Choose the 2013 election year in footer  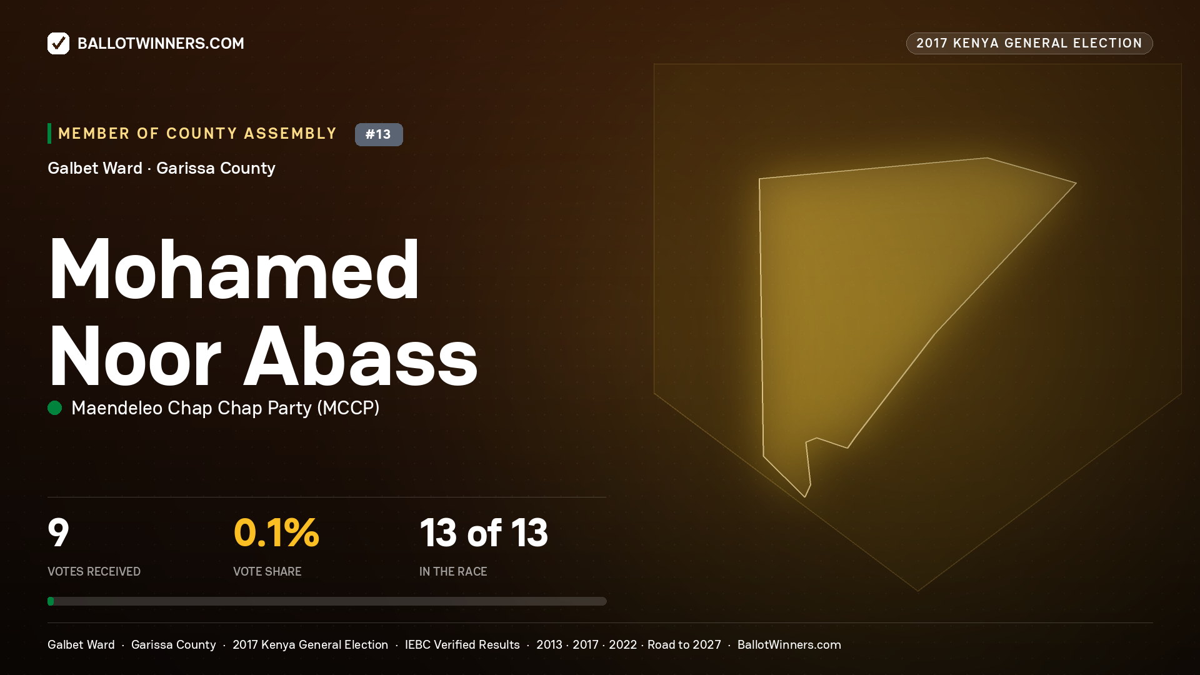click(549, 644)
